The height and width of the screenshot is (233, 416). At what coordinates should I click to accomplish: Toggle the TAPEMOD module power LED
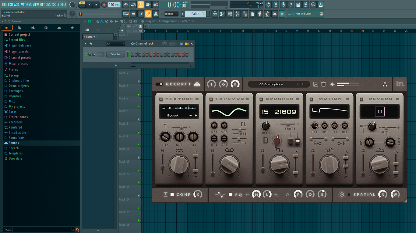[211, 99]
